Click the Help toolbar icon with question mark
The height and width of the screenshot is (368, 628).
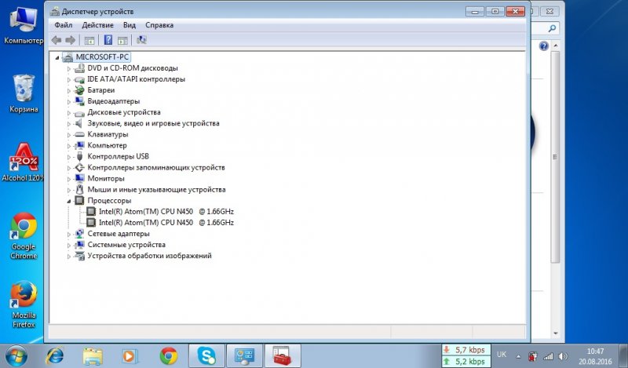[107, 40]
